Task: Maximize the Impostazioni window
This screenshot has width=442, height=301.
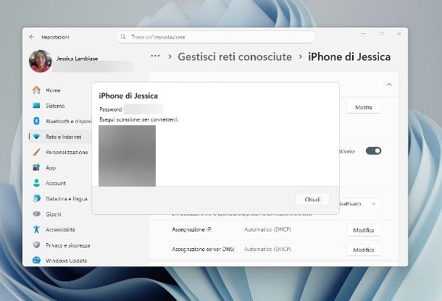Action: tap(381, 33)
